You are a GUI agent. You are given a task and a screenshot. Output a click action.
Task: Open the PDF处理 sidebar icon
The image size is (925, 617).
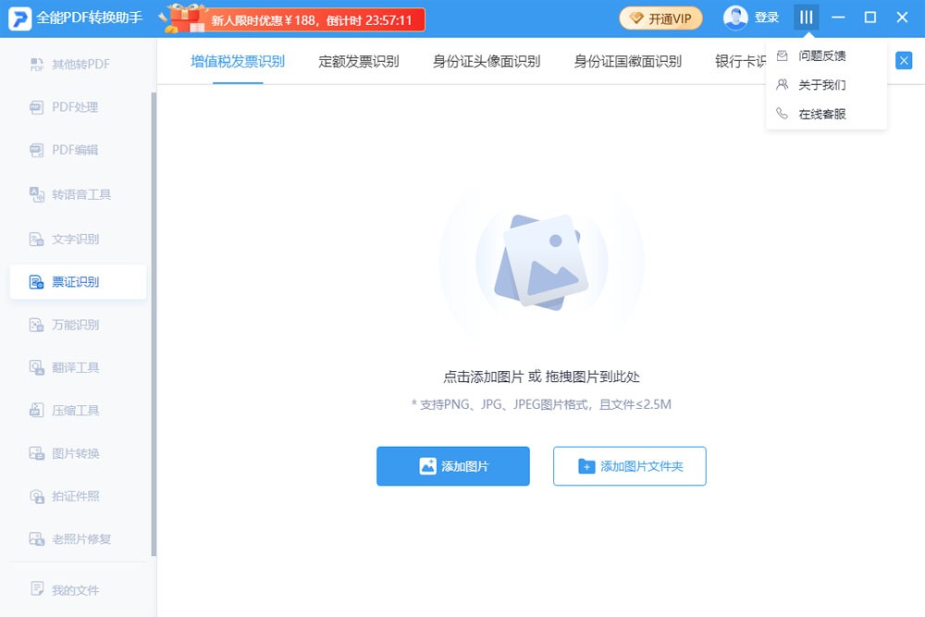pos(37,107)
